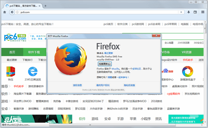Viewport: 208px width, 128px height.
Task: Open 环世界1.0MOD game link
Action: click(23, 101)
